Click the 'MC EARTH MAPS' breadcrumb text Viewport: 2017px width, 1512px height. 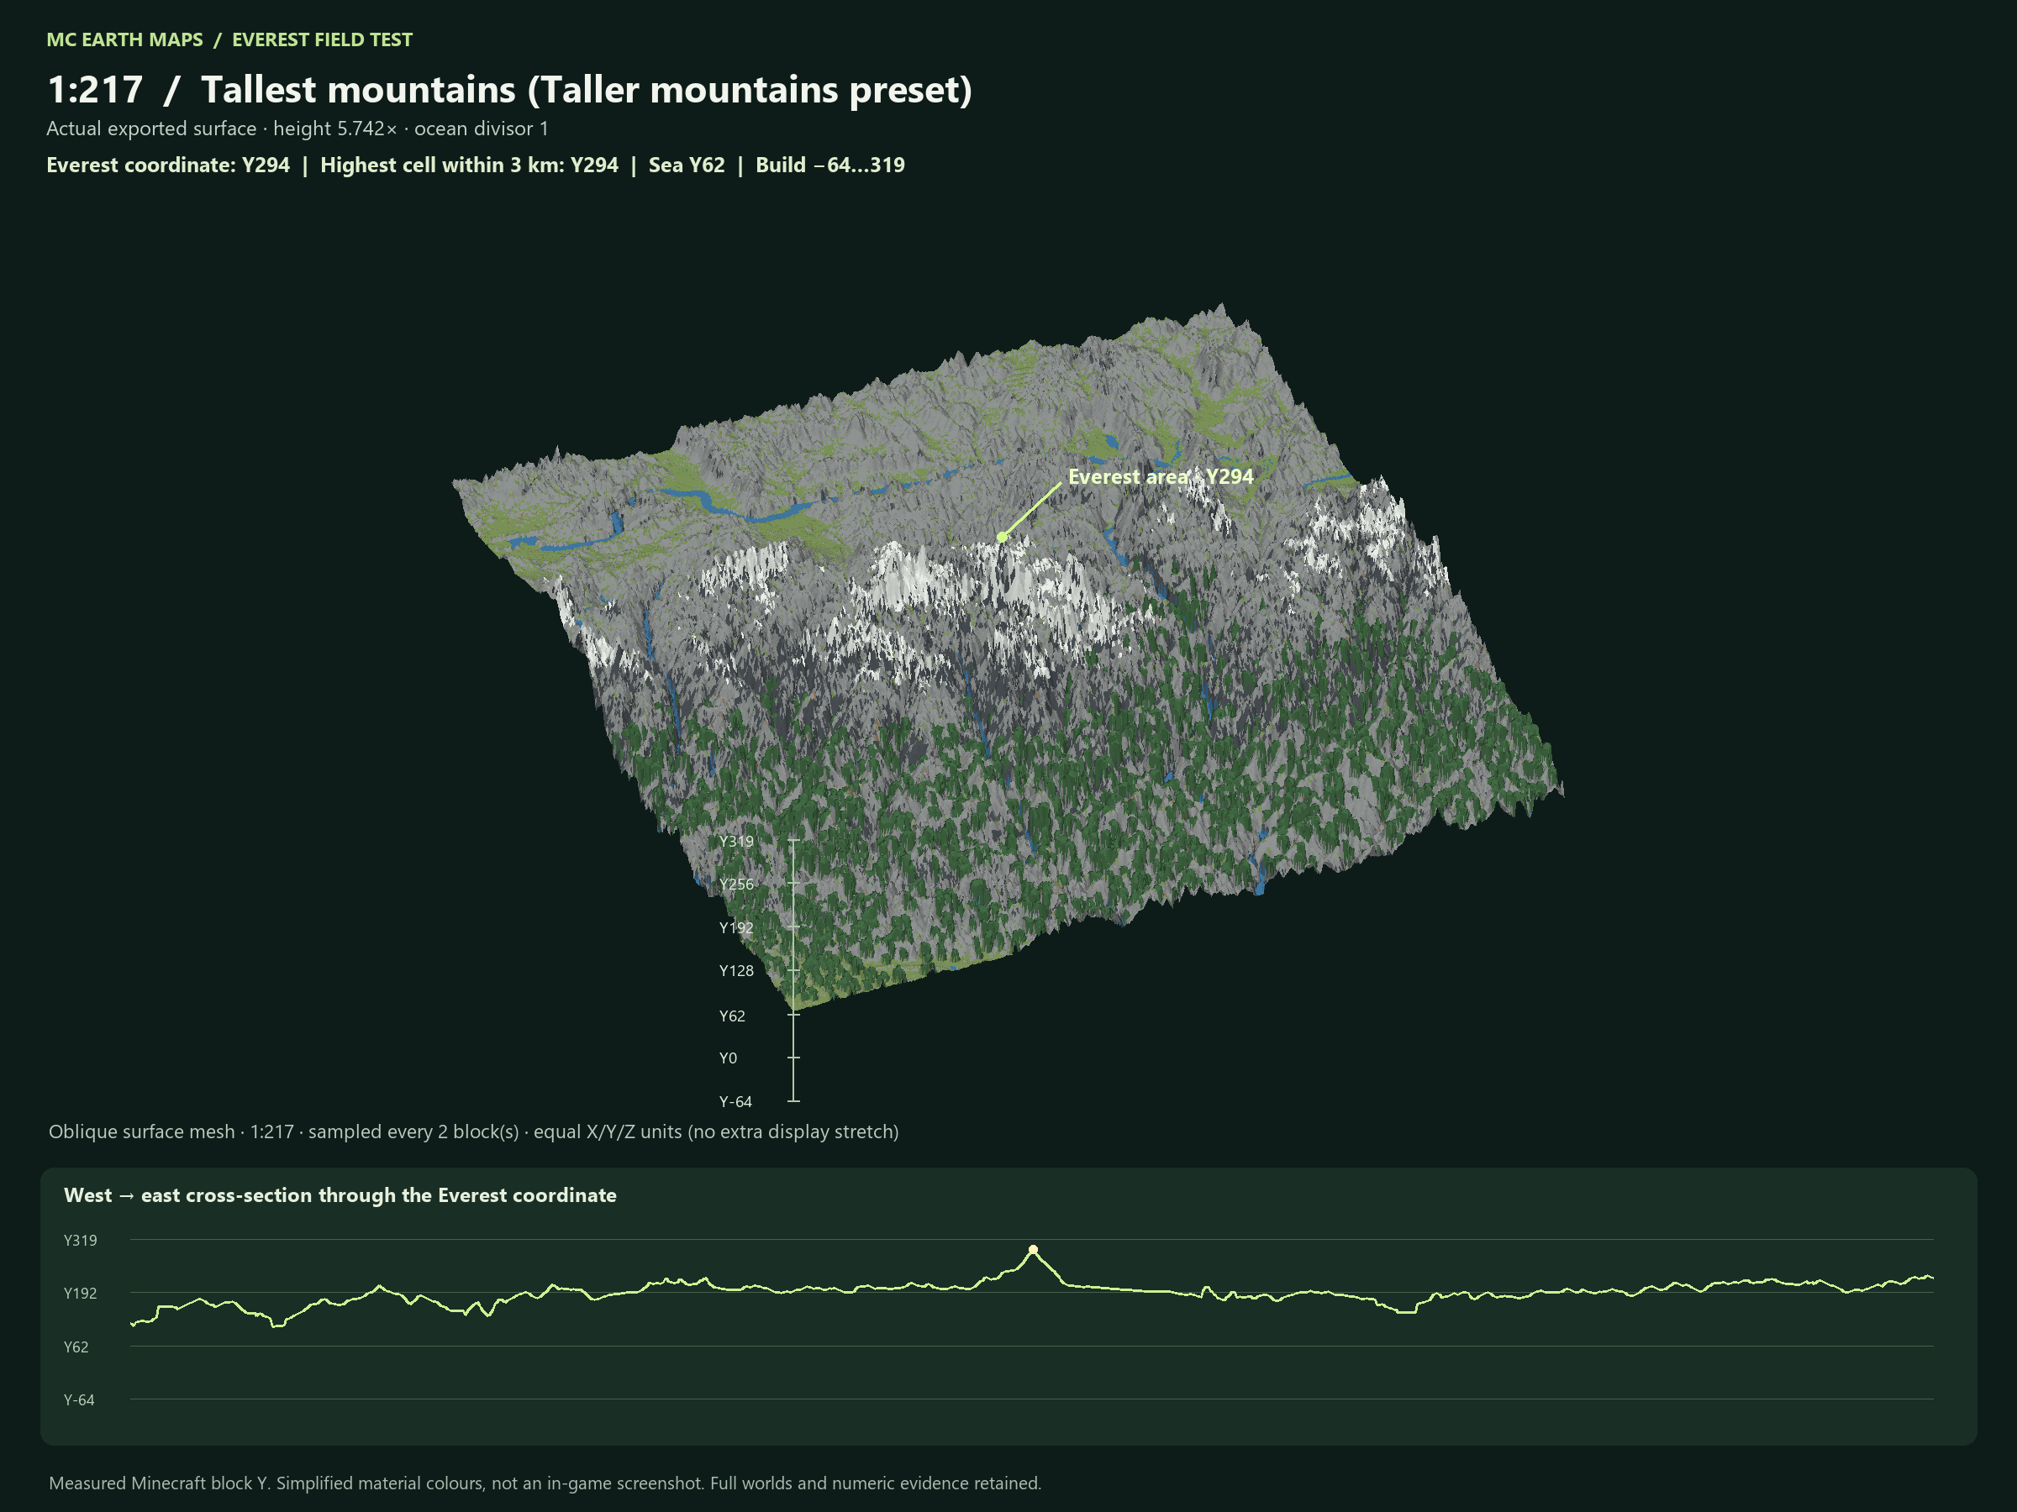point(125,40)
